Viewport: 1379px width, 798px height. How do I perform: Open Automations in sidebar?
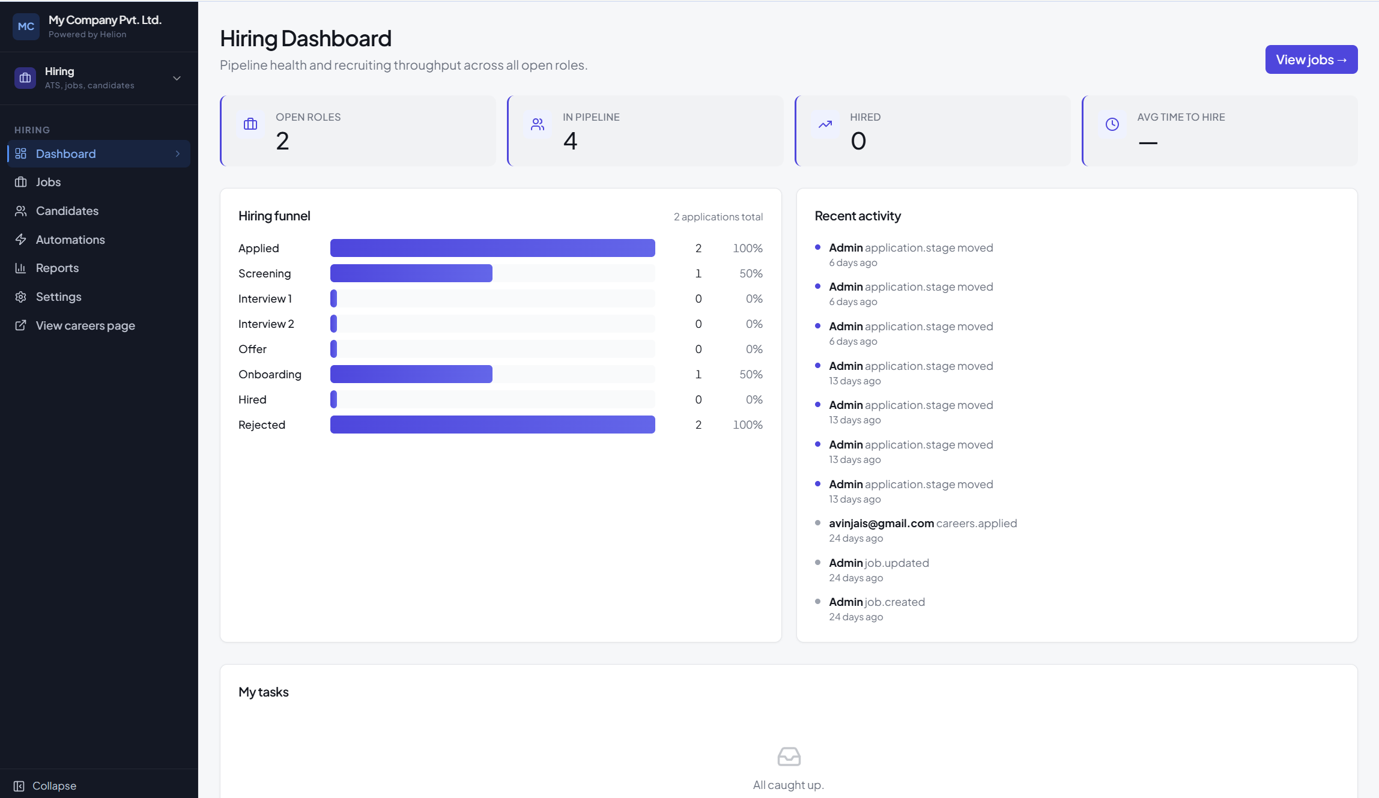(99, 240)
